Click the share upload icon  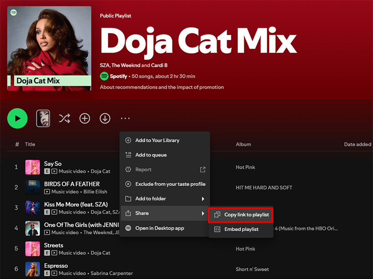tap(128, 213)
